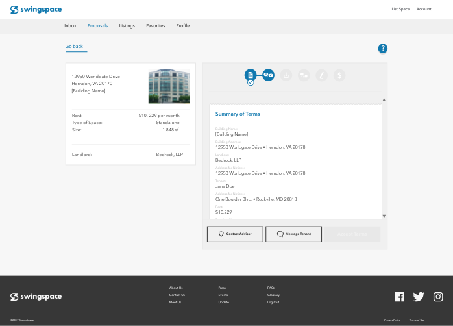This screenshot has width=453, height=326.
Task: Open the building photo thumbnail
Action: pyautogui.click(x=169, y=86)
